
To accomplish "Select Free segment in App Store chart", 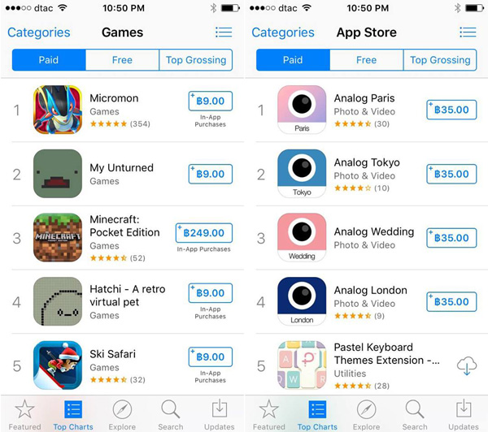I will tap(366, 60).
